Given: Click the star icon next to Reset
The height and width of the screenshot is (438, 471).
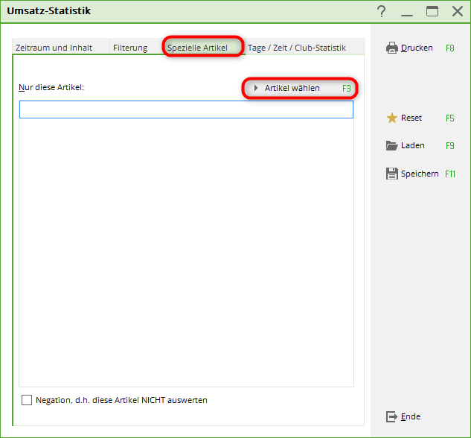Looking at the screenshot, I should 391,118.
